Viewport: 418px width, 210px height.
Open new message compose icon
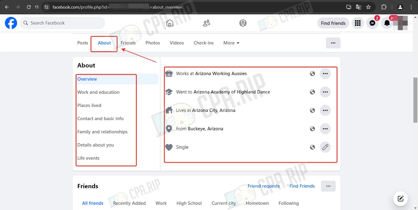[x=401, y=198]
